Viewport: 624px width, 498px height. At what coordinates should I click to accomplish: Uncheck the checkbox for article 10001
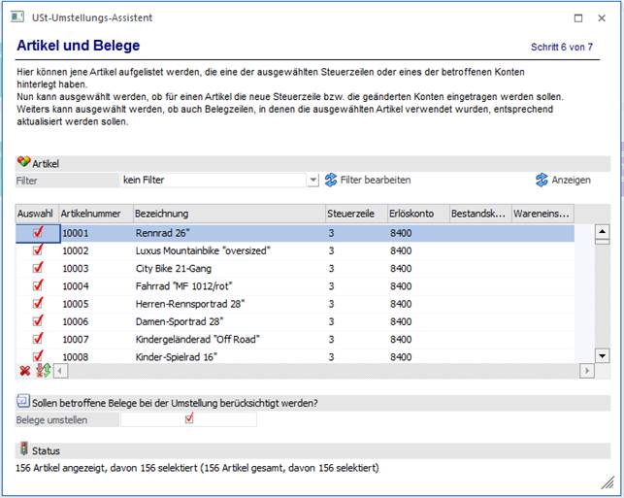pyautogui.click(x=38, y=233)
